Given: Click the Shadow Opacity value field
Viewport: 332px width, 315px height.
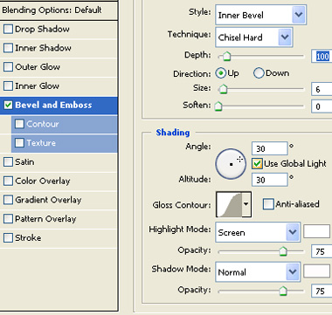Looking at the screenshot, I should coord(322,291).
